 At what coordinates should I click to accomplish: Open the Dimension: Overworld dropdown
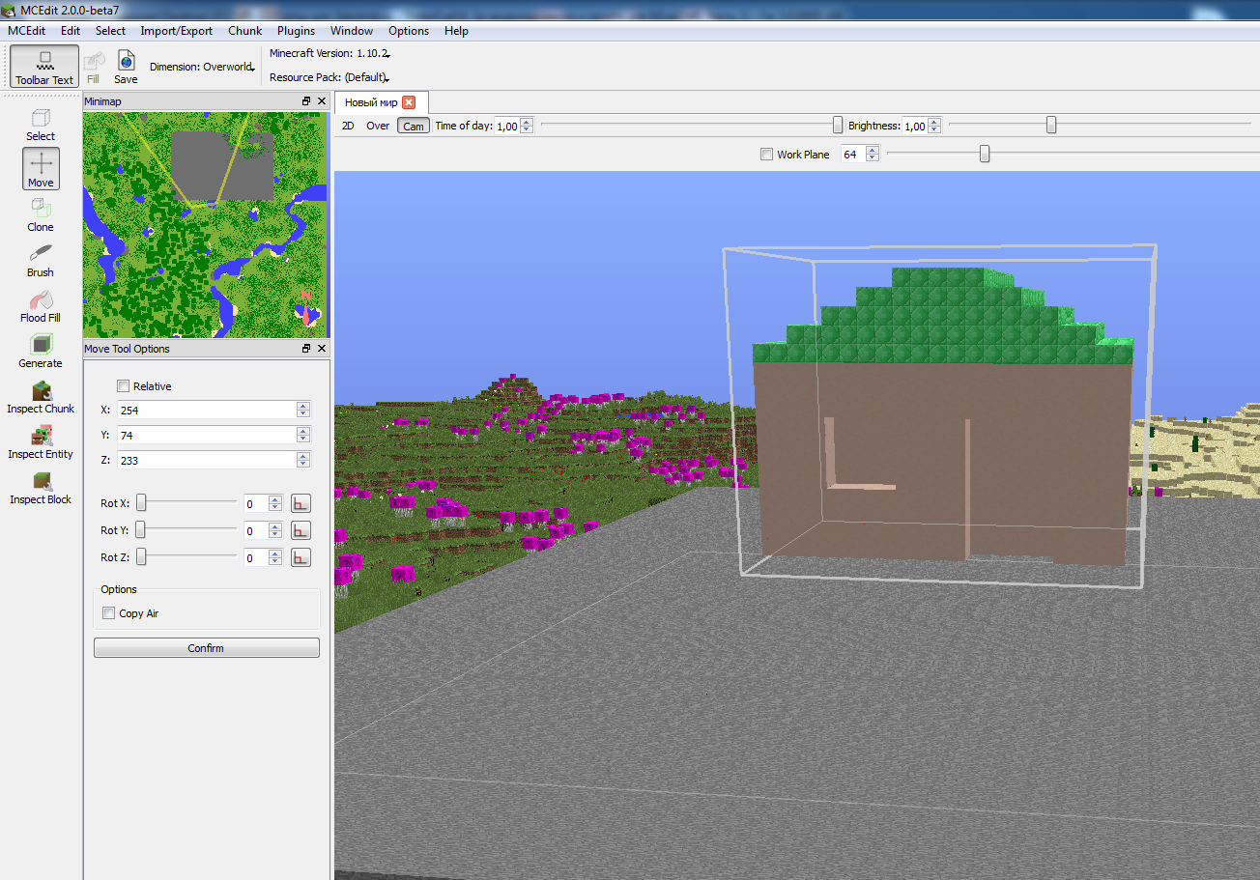(202, 67)
